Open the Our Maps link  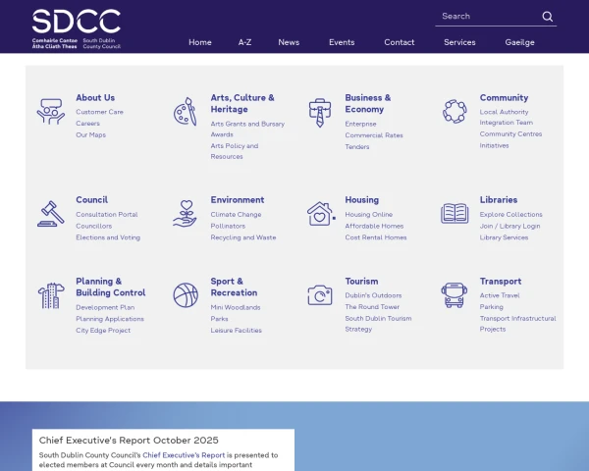(90, 134)
